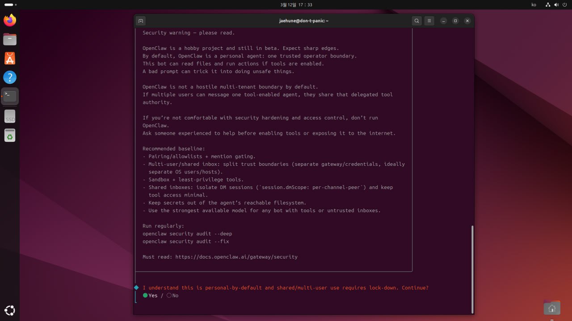Open the SSD drive icon

click(x=10, y=116)
